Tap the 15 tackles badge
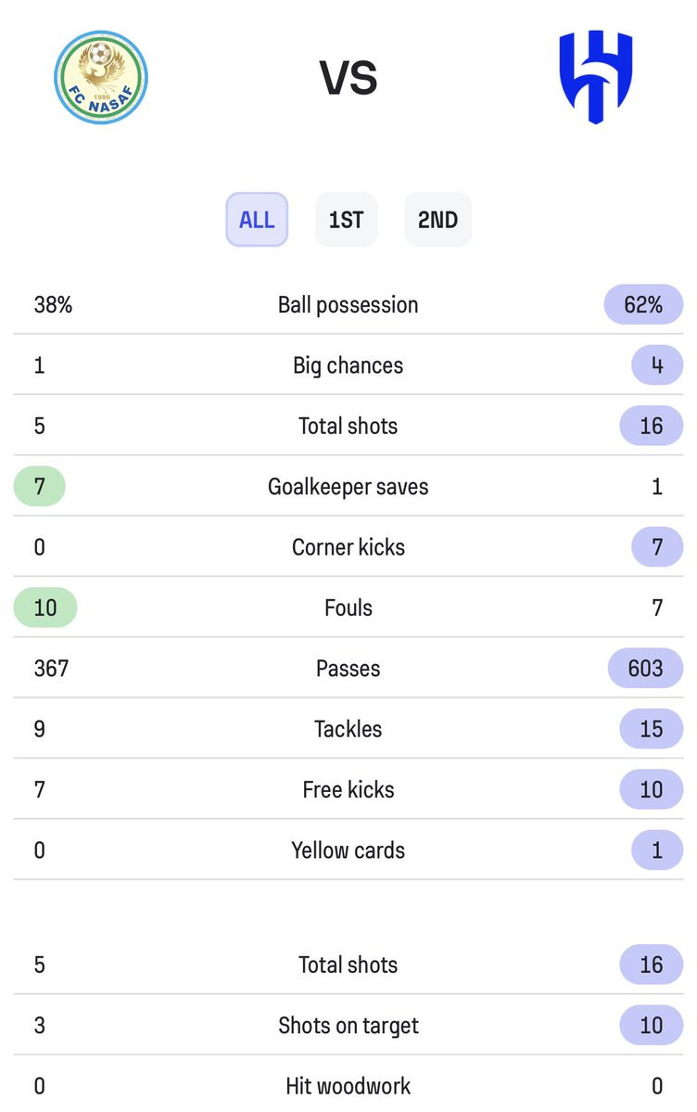 click(651, 729)
